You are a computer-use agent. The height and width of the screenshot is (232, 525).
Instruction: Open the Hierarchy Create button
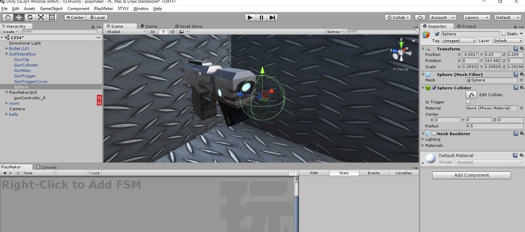click(x=9, y=32)
